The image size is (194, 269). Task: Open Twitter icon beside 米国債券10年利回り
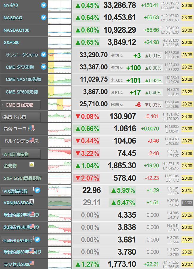tap(37, 239)
